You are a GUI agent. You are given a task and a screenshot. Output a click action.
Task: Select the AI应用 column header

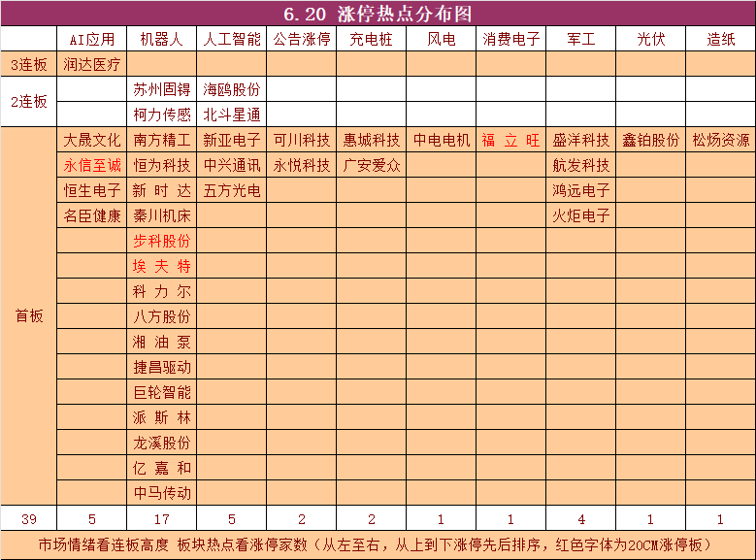coord(91,39)
